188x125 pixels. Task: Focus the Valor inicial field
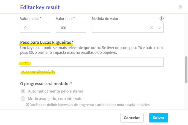[x=35, y=28]
